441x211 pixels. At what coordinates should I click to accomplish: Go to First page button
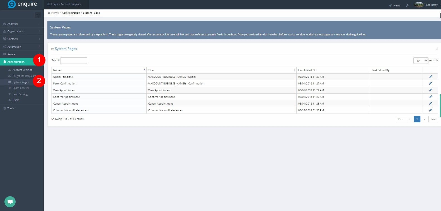pyautogui.click(x=401, y=119)
